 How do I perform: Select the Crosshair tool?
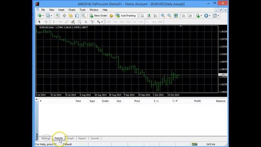point(46,22)
